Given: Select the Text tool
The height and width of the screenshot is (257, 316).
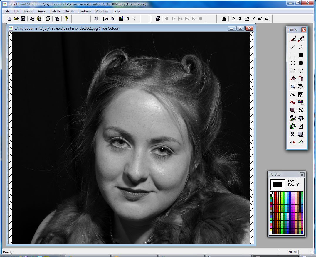Looking at the screenshot, I should point(293,94).
